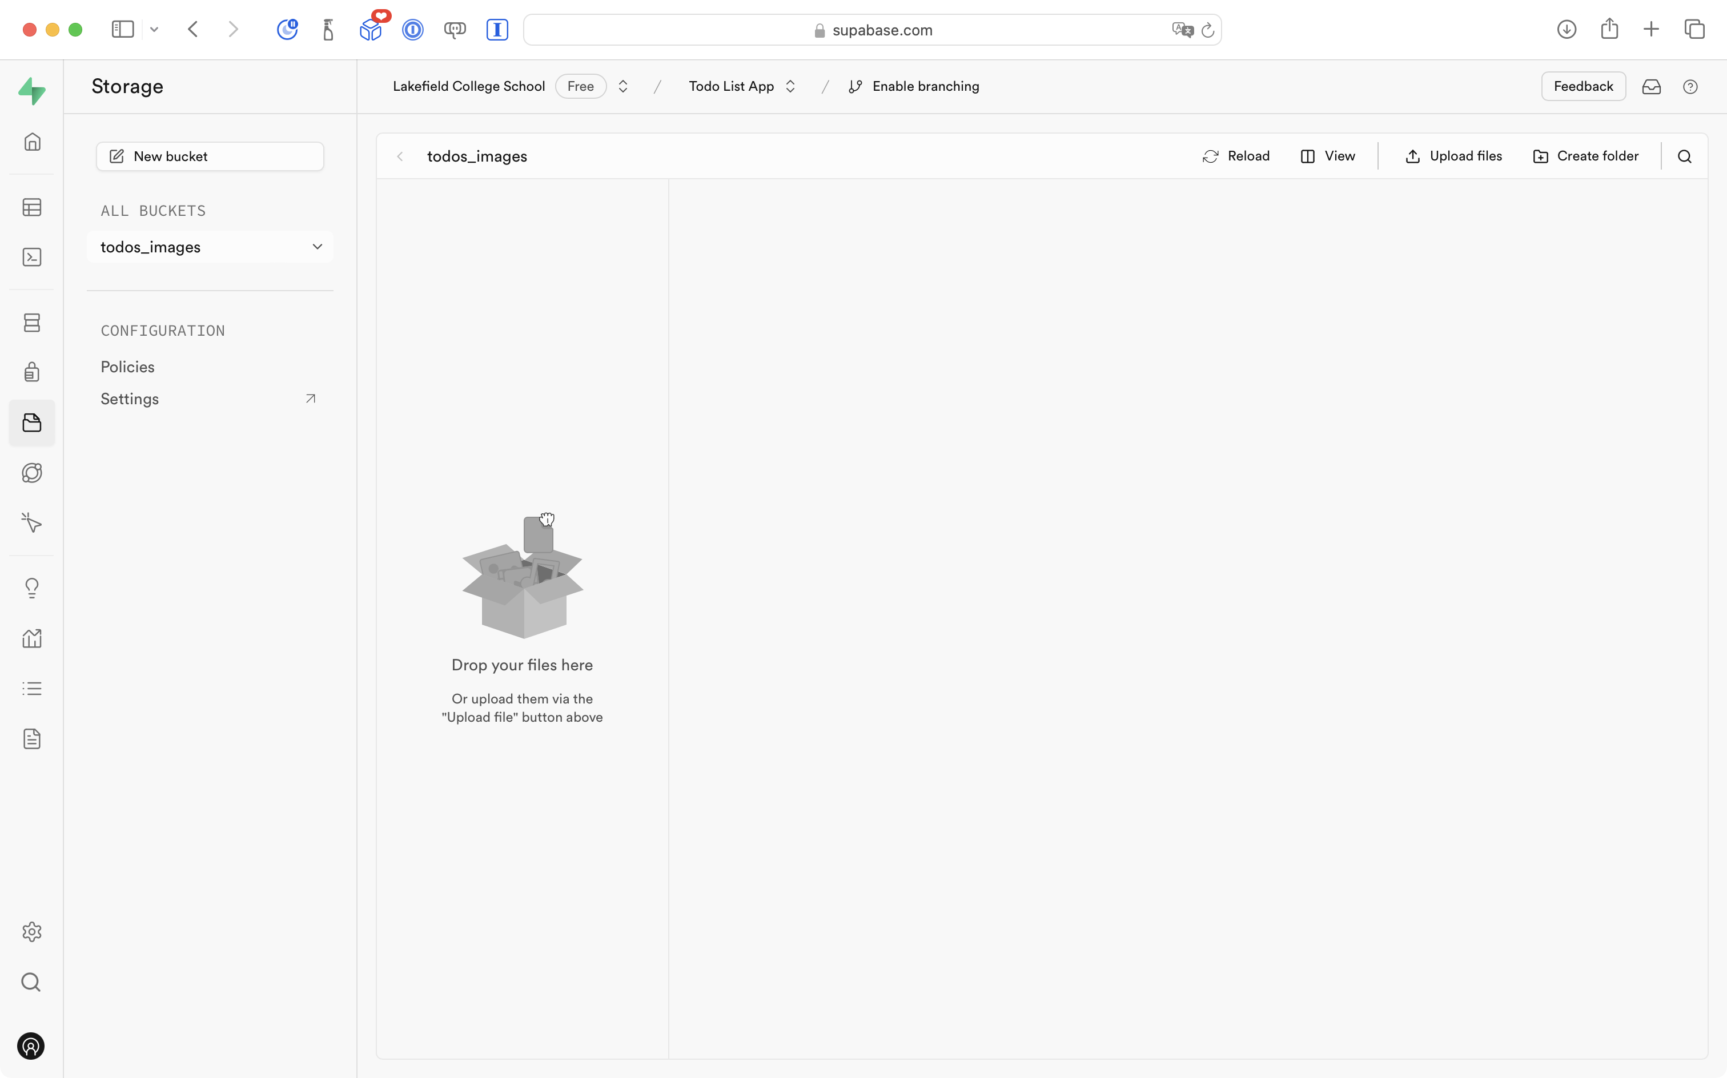Open Settings under Configuration
This screenshot has width=1727, height=1078.
[x=130, y=399]
